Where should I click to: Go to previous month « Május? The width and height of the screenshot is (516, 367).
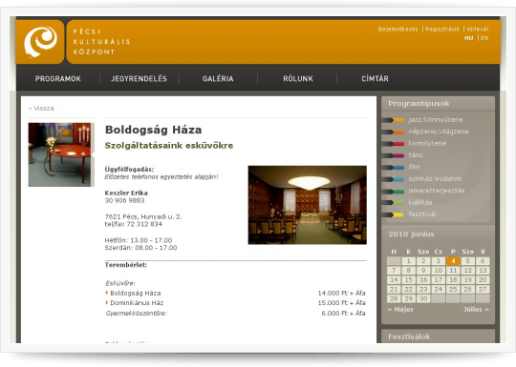[x=400, y=310]
